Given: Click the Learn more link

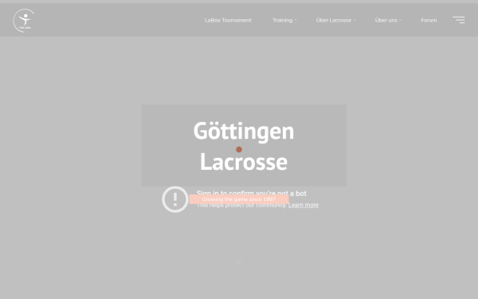Looking at the screenshot, I should pyautogui.click(x=304, y=205).
